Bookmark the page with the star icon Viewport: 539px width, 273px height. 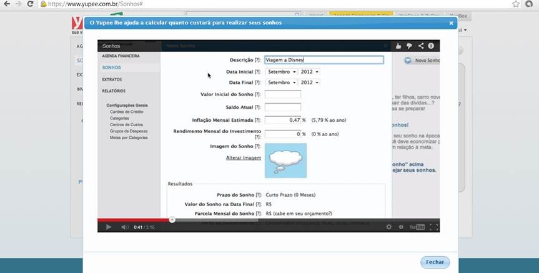click(x=516, y=4)
